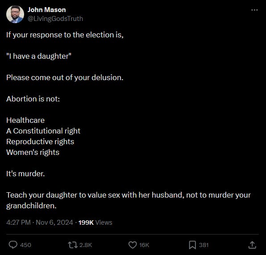Click the 16K likes count
The width and height of the screenshot is (266, 255).
(x=144, y=245)
